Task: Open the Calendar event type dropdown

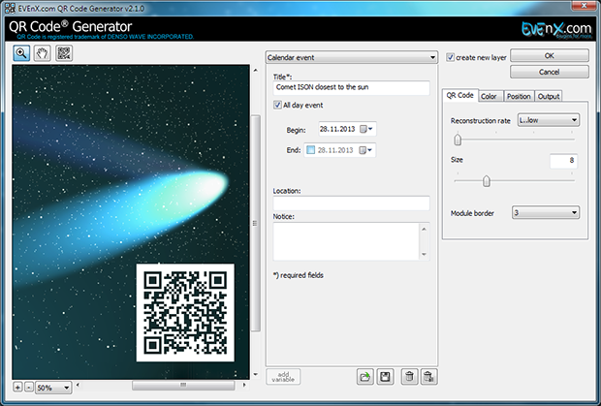Action: [352, 57]
